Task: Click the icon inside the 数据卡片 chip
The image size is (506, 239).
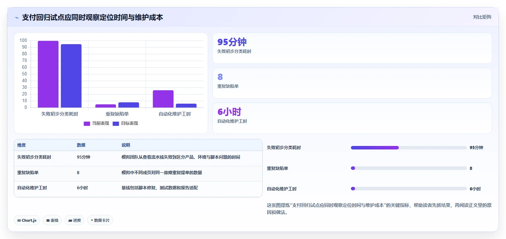Action: click(92, 220)
